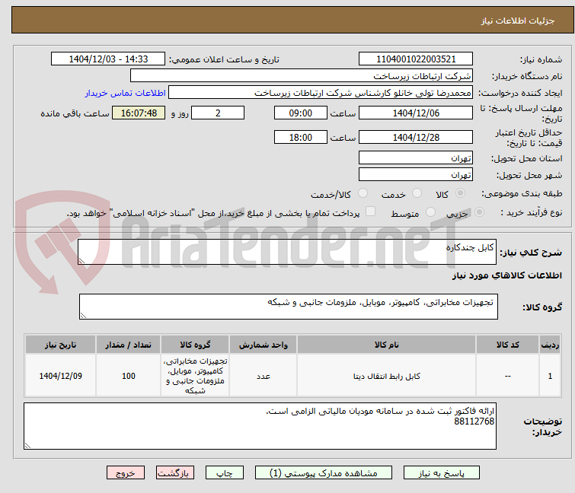
Task: Click the گروه کالا column header in table
Action: point(195,345)
